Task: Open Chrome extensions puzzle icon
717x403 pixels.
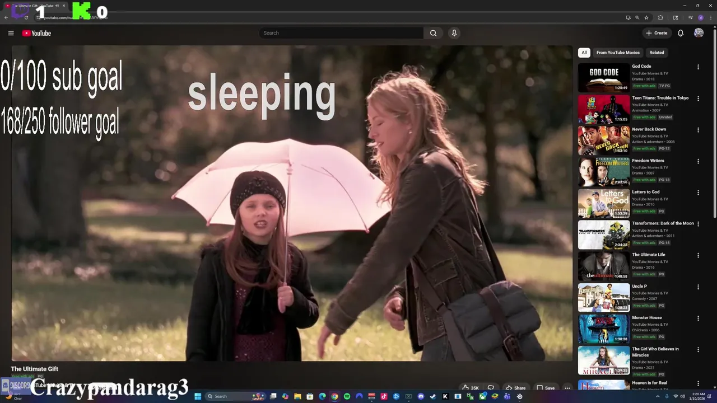Action: pyautogui.click(x=660, y=17)
